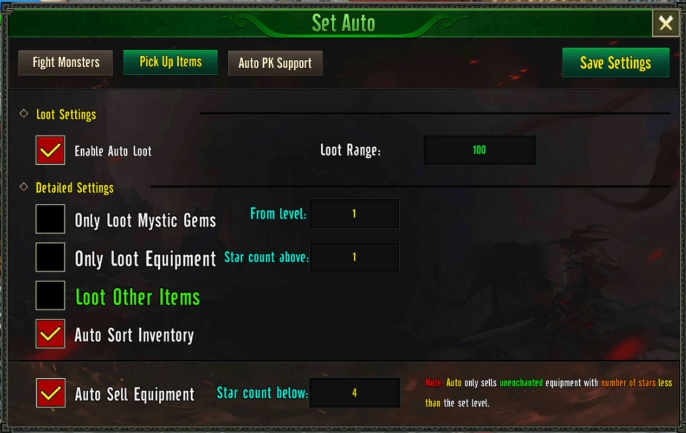Enable Only Loot Mystic Gems

point(51,219)
